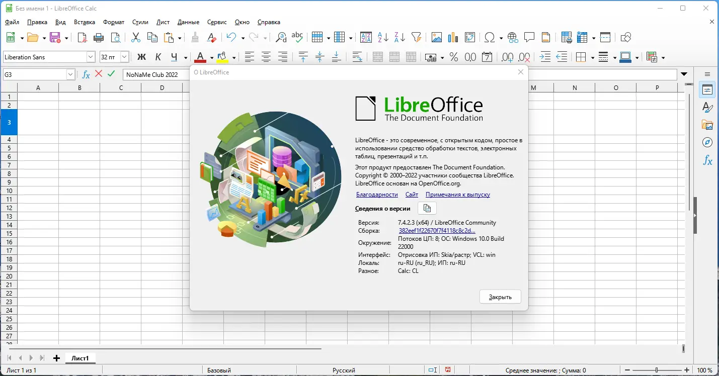
Task: Run the spelling check
Action: click(297, 37)
